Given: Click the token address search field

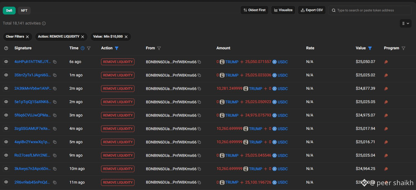Looking at the screenshot, I should coord(370,10).
